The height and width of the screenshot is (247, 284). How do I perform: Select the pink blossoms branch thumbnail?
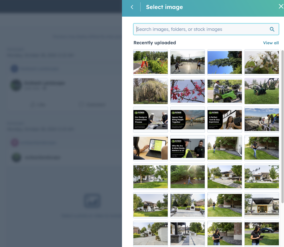coord(188,91)
